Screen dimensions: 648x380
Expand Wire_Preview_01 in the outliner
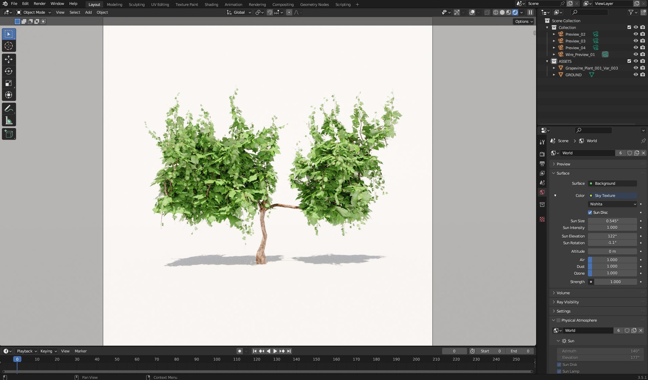(554, 55)
